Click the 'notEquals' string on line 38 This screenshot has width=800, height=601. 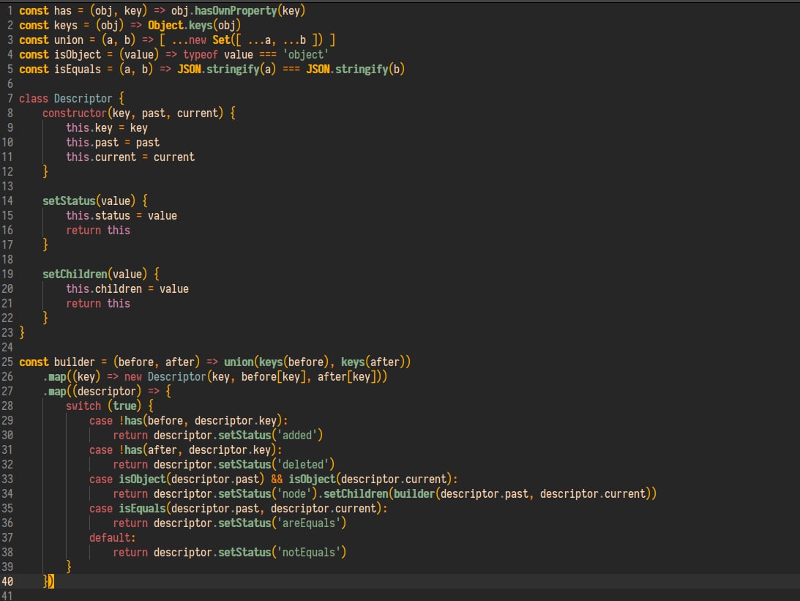[x=309, y=553]
